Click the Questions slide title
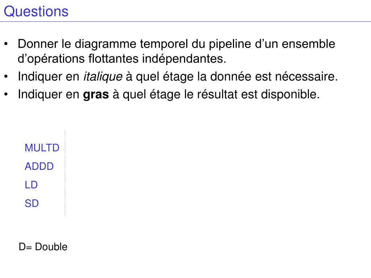The image size is (371, 278). pyautogui.click(x=36, y=11)
